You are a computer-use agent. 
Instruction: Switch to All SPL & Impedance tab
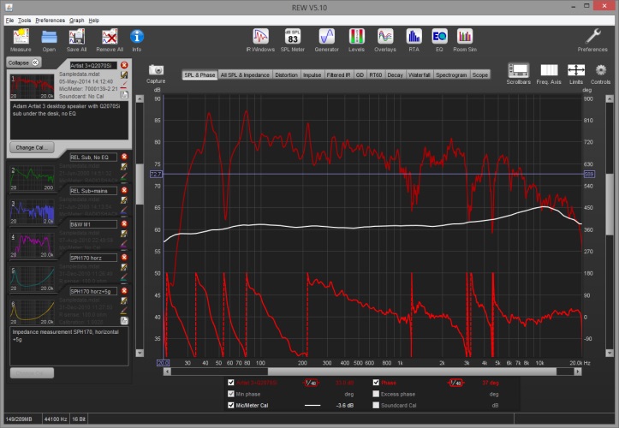coord(245,74)
